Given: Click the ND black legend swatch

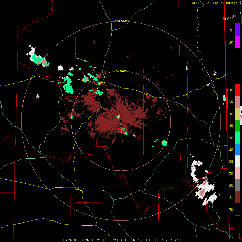Looking at the screenshot, I should point(237,209).
